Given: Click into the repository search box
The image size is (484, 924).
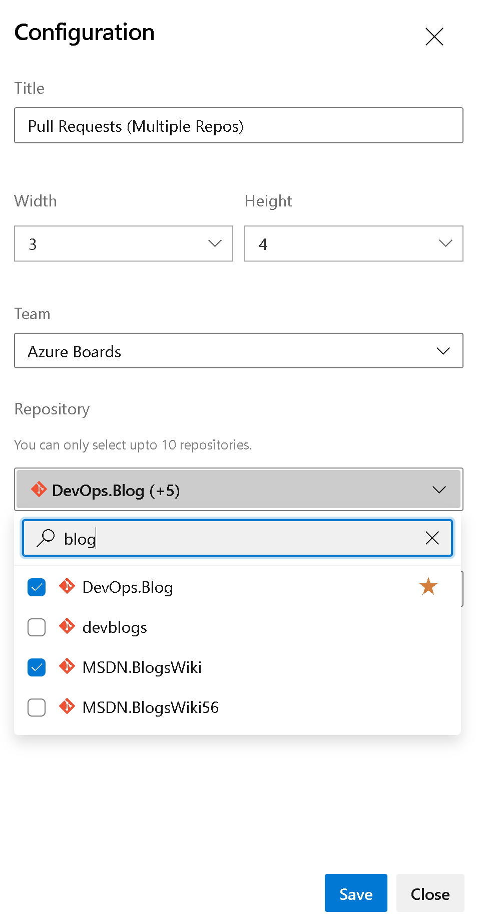Looking at the screenshot, I should pyautogui.click(x=238, y=538).
